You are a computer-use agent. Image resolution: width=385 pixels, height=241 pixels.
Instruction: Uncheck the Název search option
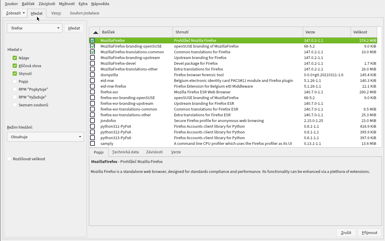pyautogui.click(x=15, y=58)
